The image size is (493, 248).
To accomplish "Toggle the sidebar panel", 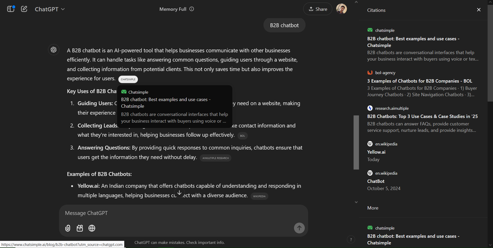I will click(x=11, y=9).
